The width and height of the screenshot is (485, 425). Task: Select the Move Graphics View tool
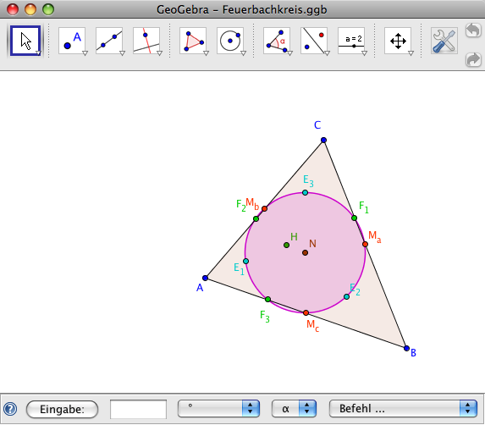pyautogui.click(x=398, y=41)
